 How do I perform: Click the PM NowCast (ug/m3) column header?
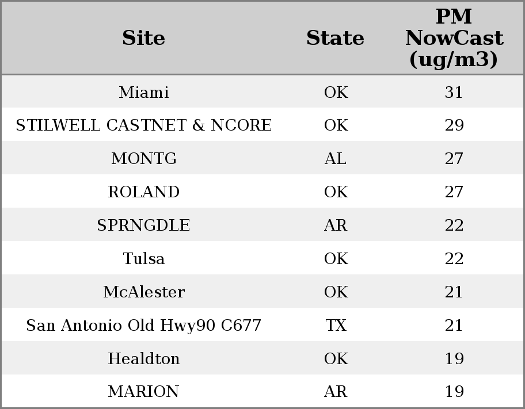(x=454, y=38)
